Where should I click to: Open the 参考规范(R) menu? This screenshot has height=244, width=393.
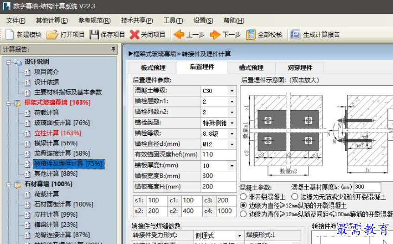(94, 20)
